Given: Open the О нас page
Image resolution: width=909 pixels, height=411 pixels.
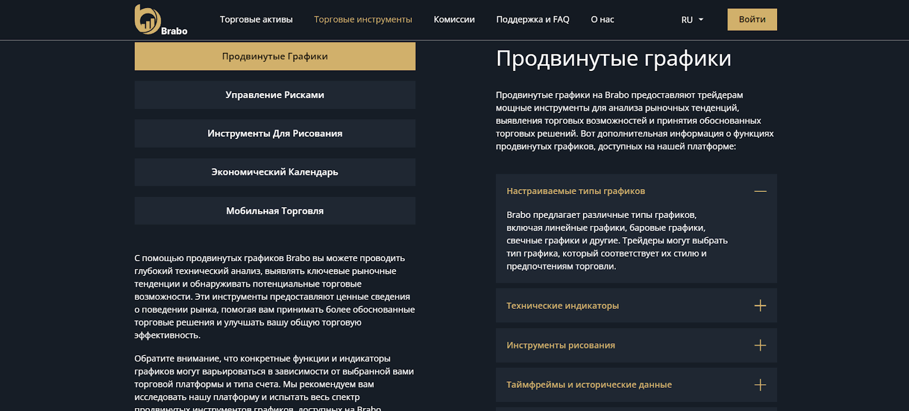Looking at the screenshot, I should [x=602, y=19].
